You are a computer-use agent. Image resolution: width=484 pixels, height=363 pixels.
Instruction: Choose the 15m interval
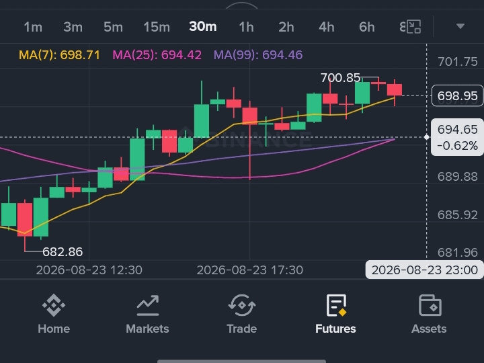tap(157, 27)
